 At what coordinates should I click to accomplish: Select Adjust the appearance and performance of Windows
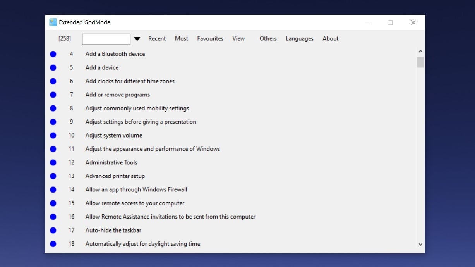[x=153, y=149]
